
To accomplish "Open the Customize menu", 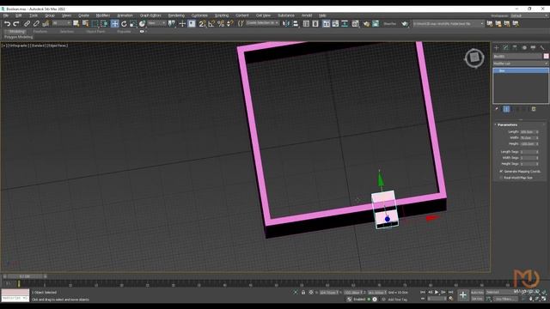I will point(199,15).
